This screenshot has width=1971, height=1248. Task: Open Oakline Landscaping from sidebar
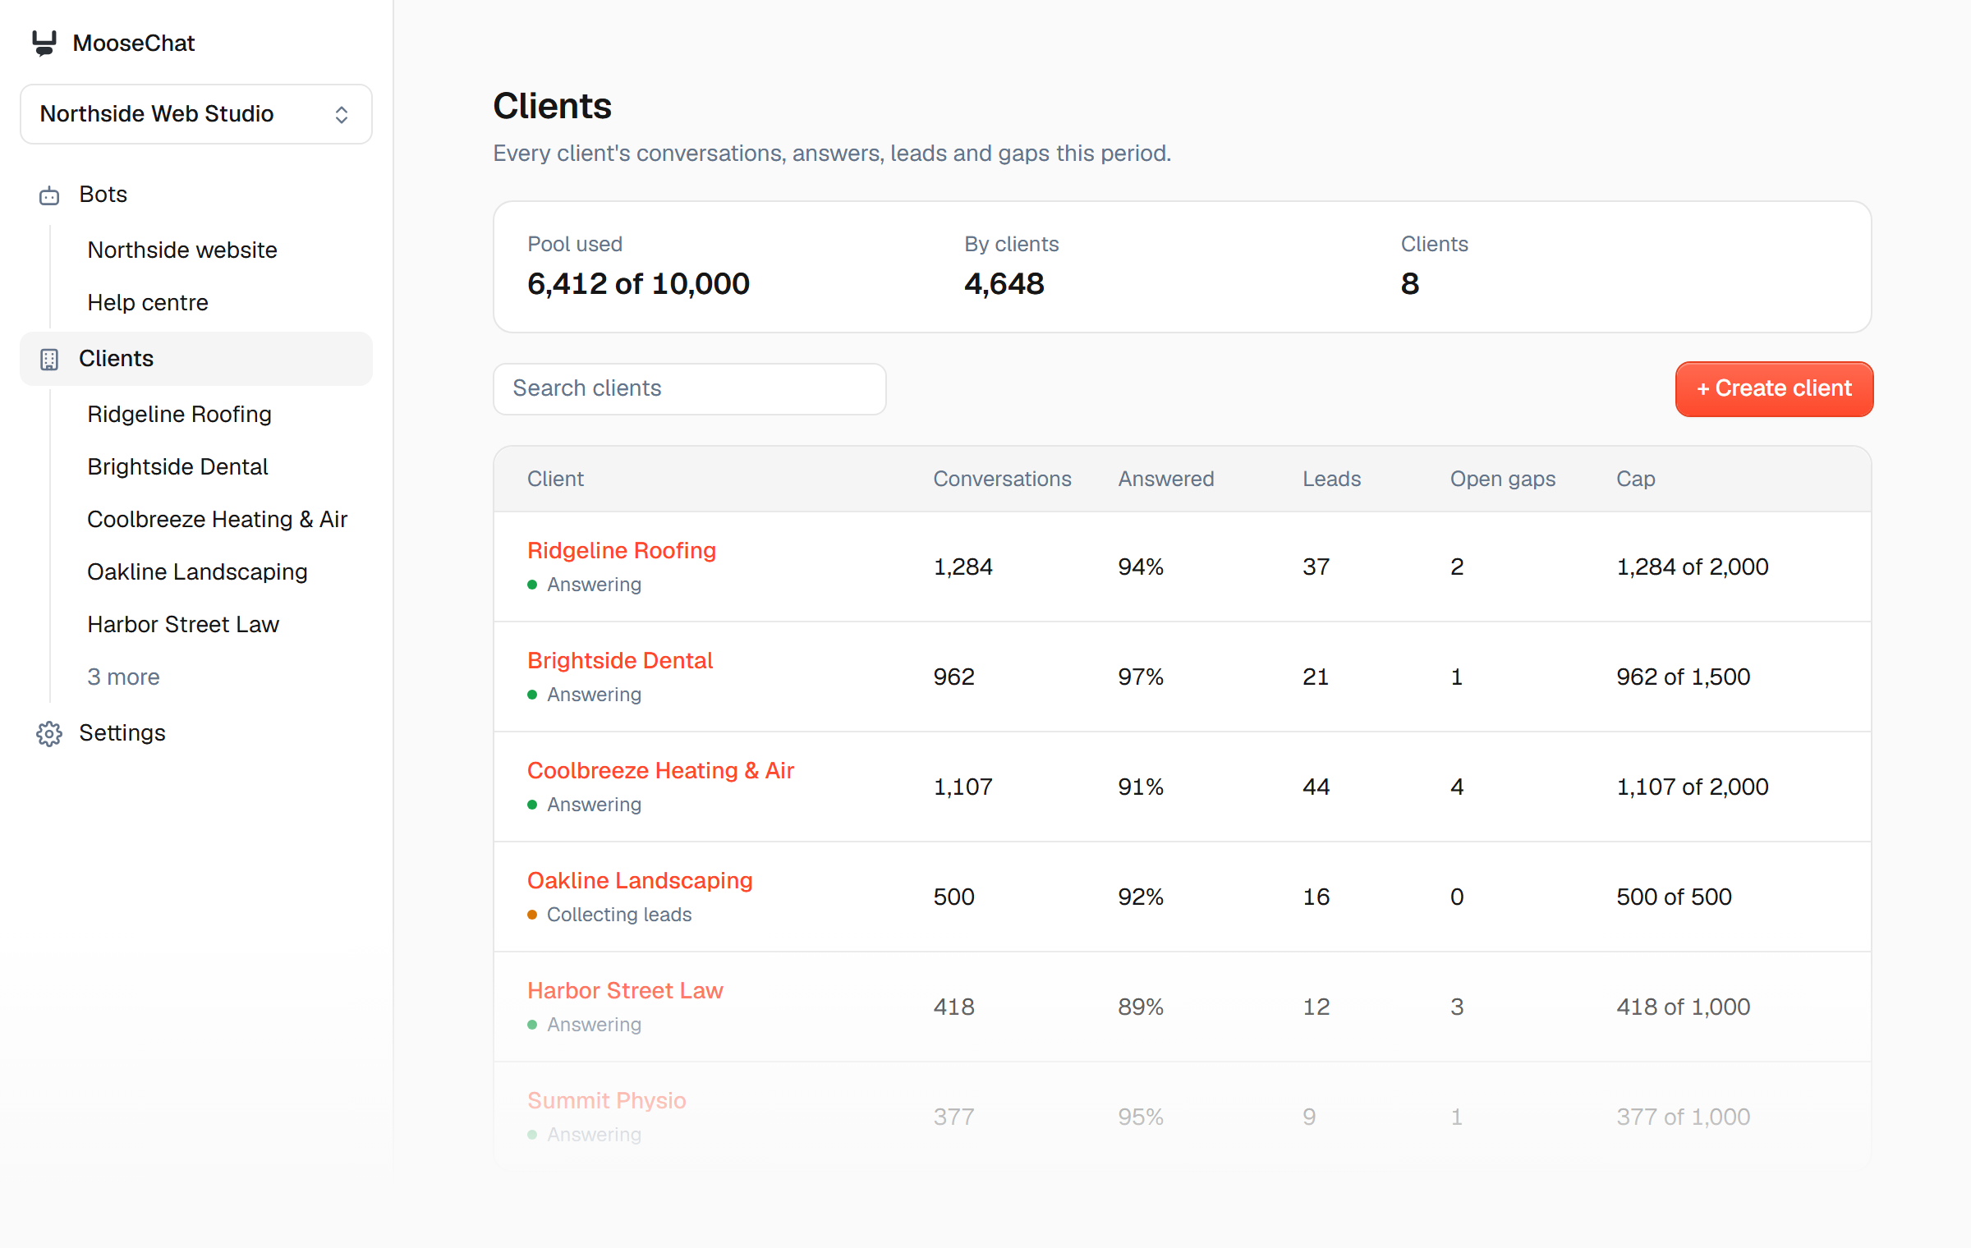197,572
